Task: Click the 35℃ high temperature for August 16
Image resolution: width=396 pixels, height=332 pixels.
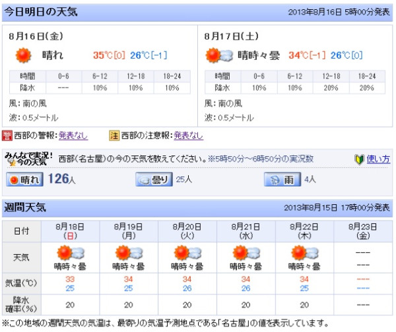Action: 109,55
